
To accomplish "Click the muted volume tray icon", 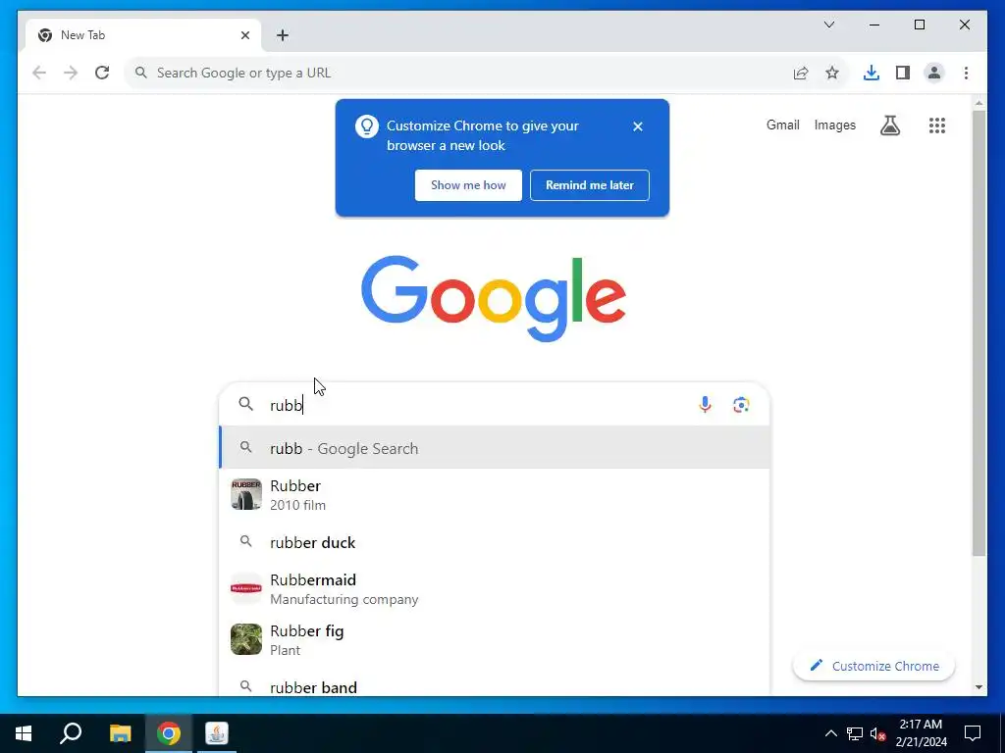I will [877, 733].
